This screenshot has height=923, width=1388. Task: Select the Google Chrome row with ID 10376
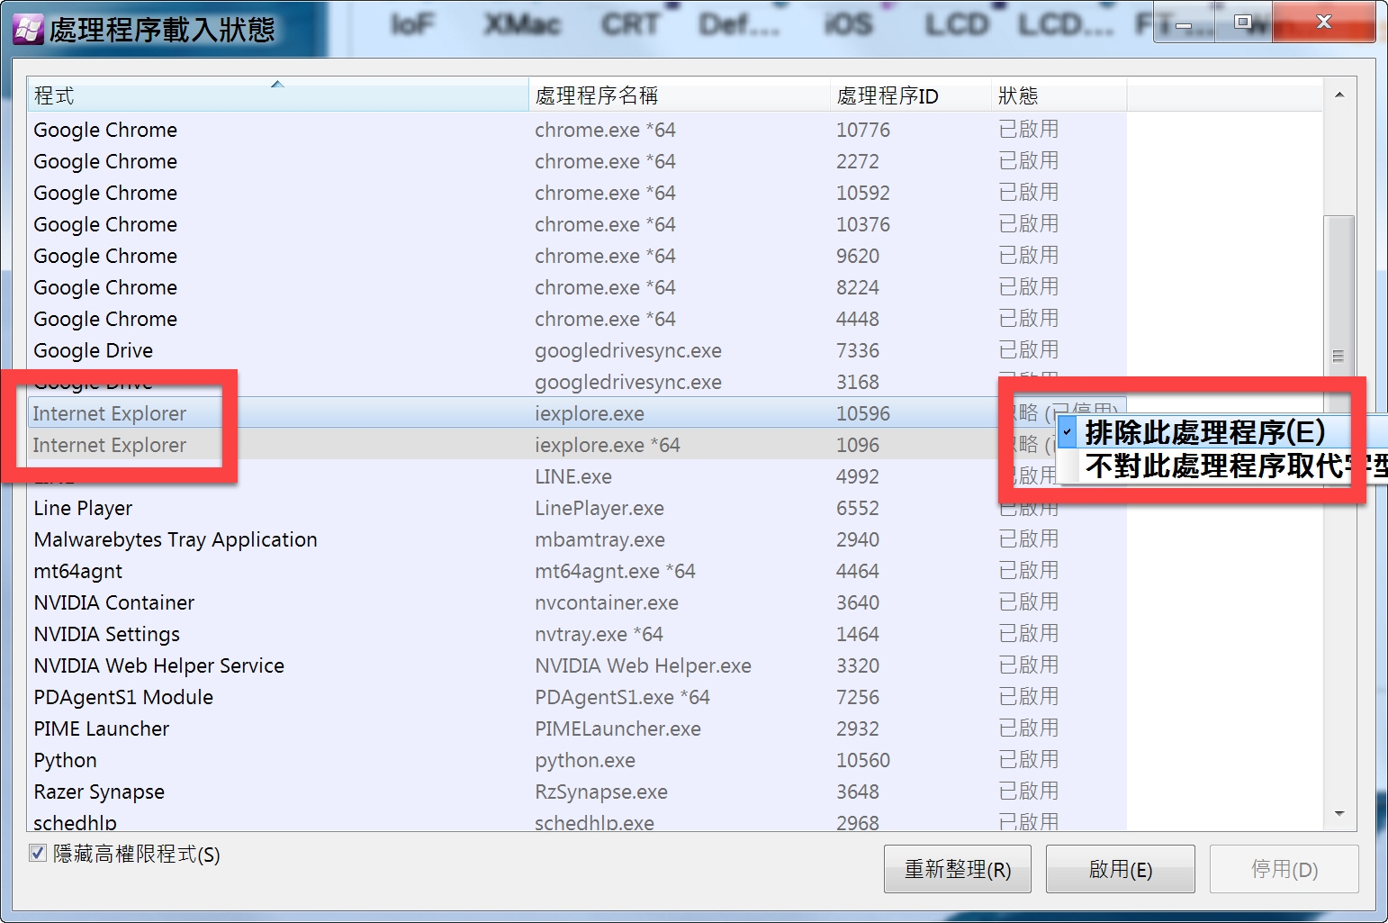click(576, 224)
